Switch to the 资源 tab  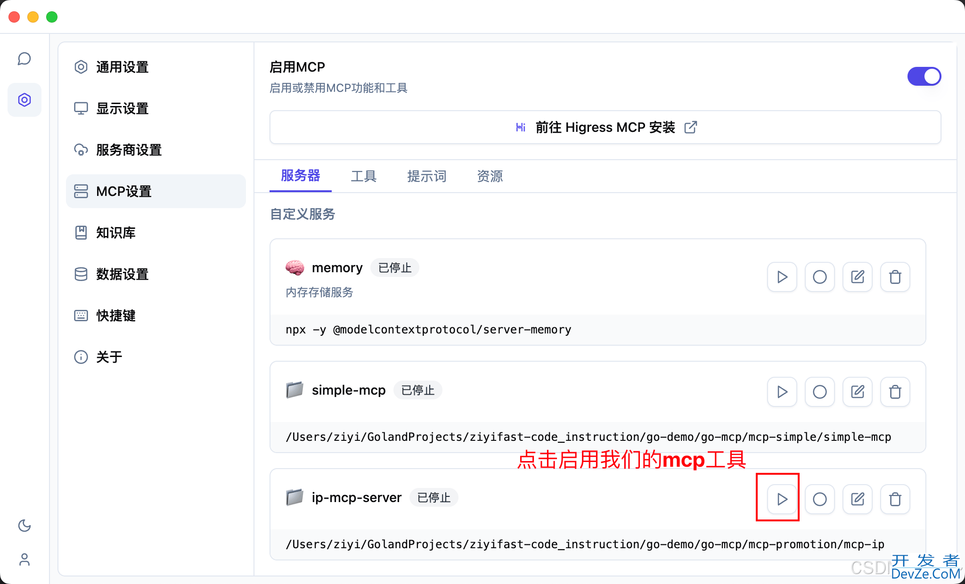click(x=490, y=176)
